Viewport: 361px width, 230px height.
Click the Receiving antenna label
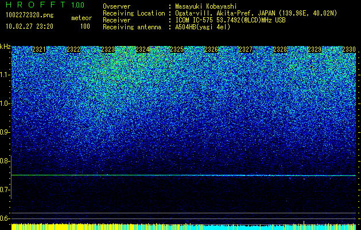pyautogui.click(x=132, y=27)
